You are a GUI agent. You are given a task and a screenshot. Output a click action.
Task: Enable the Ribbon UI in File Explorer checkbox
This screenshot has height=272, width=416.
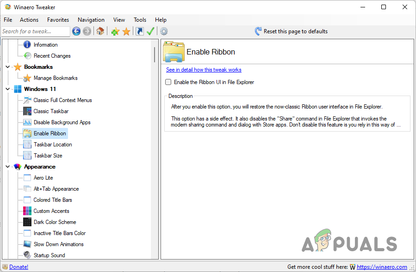pyautogui.click(x=168, y=82)
